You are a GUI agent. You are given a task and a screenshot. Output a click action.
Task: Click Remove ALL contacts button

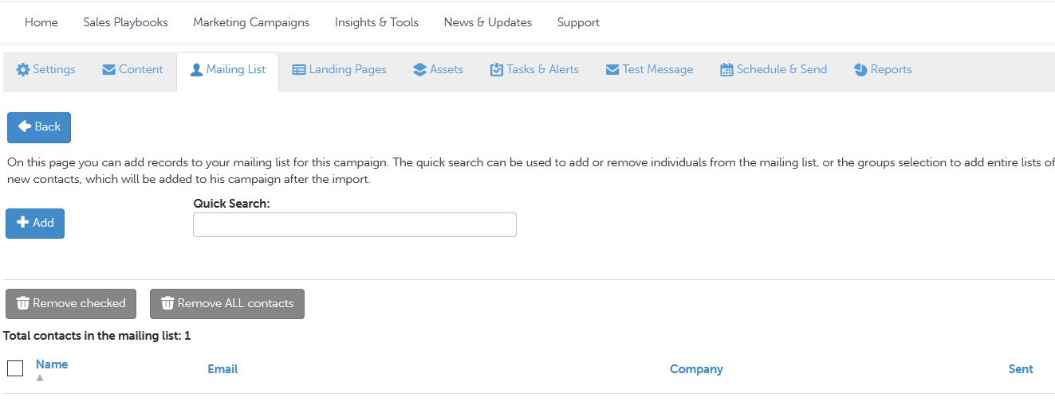point(227,303)
